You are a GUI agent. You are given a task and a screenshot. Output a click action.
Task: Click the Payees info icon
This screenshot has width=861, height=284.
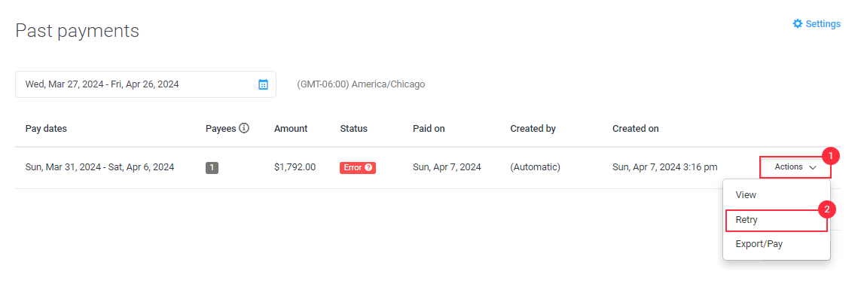pos(244,128)
